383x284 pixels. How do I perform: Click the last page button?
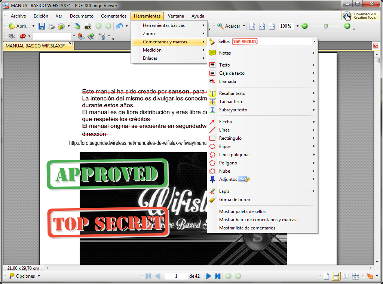click(x=218, y=276)
